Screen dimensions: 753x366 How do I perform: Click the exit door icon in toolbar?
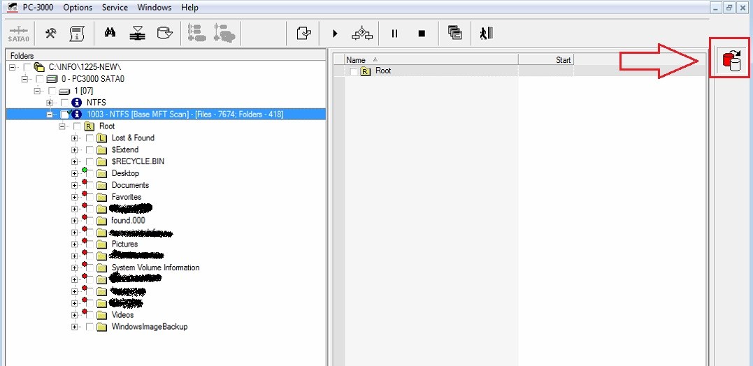(486, 33)
